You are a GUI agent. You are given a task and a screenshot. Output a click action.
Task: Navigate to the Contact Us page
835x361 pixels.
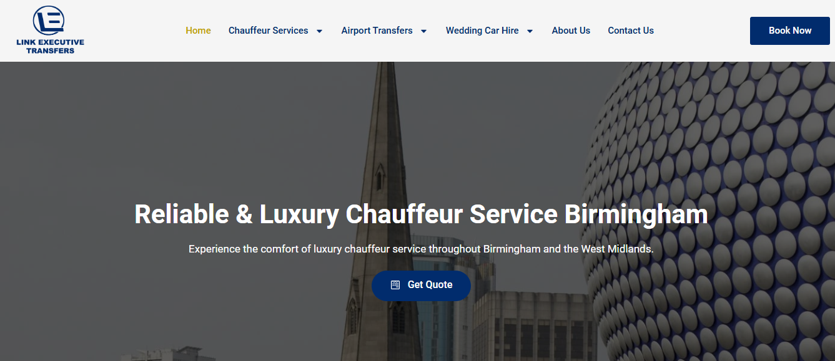[x=631, y=31]
